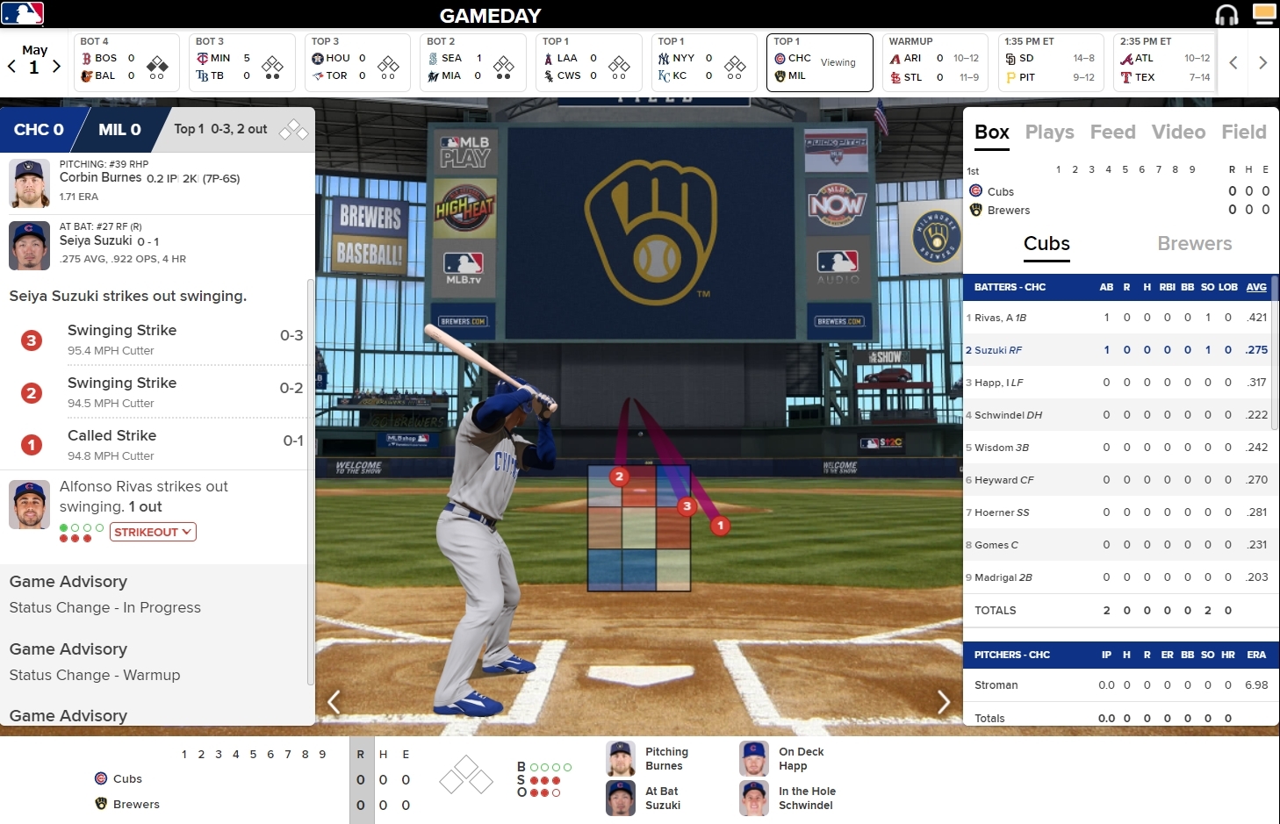The width and height of the screenshot is (1280, 824).
Task: Click Stroman pitcher link
Action: coord(996,685)
